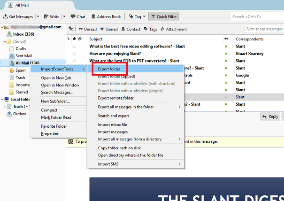Enable the Tags quick filter
Viewport: 284px width, 201px height.
(x=151, y=29)
